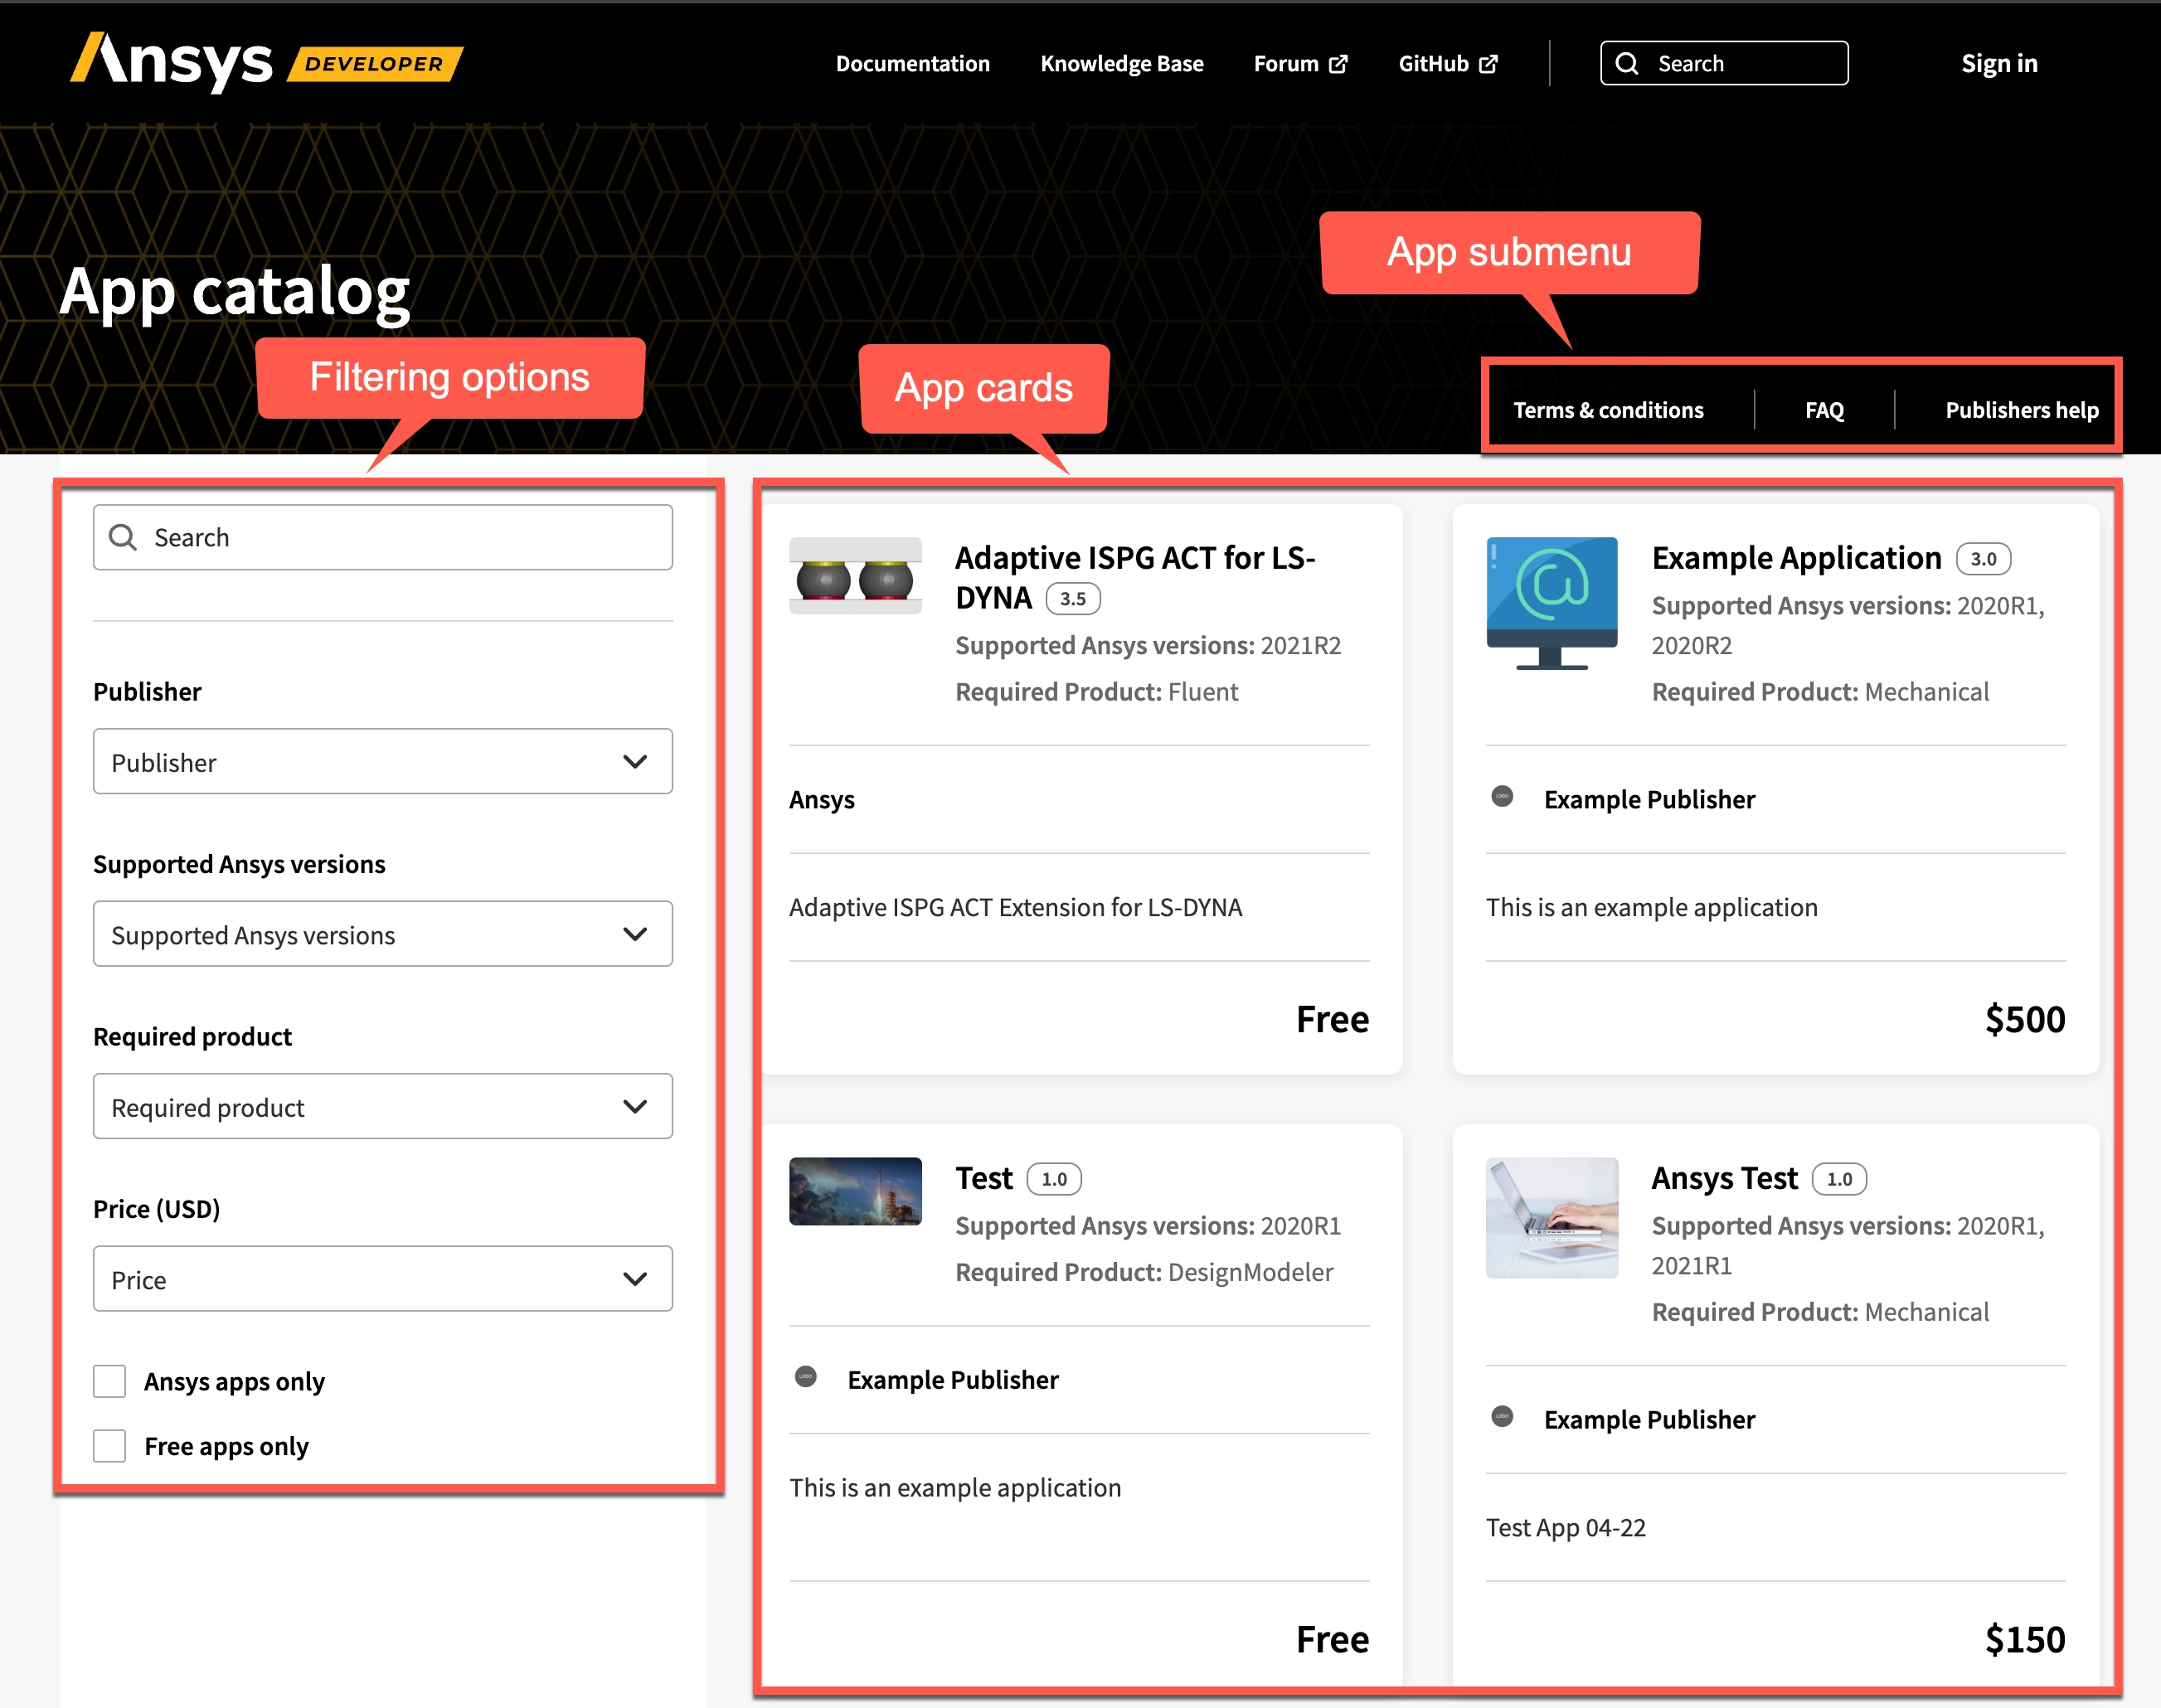Viewport: 2161px width, 1708px height.
Task: Open the Test app title
Action: tap(984, 1178)
